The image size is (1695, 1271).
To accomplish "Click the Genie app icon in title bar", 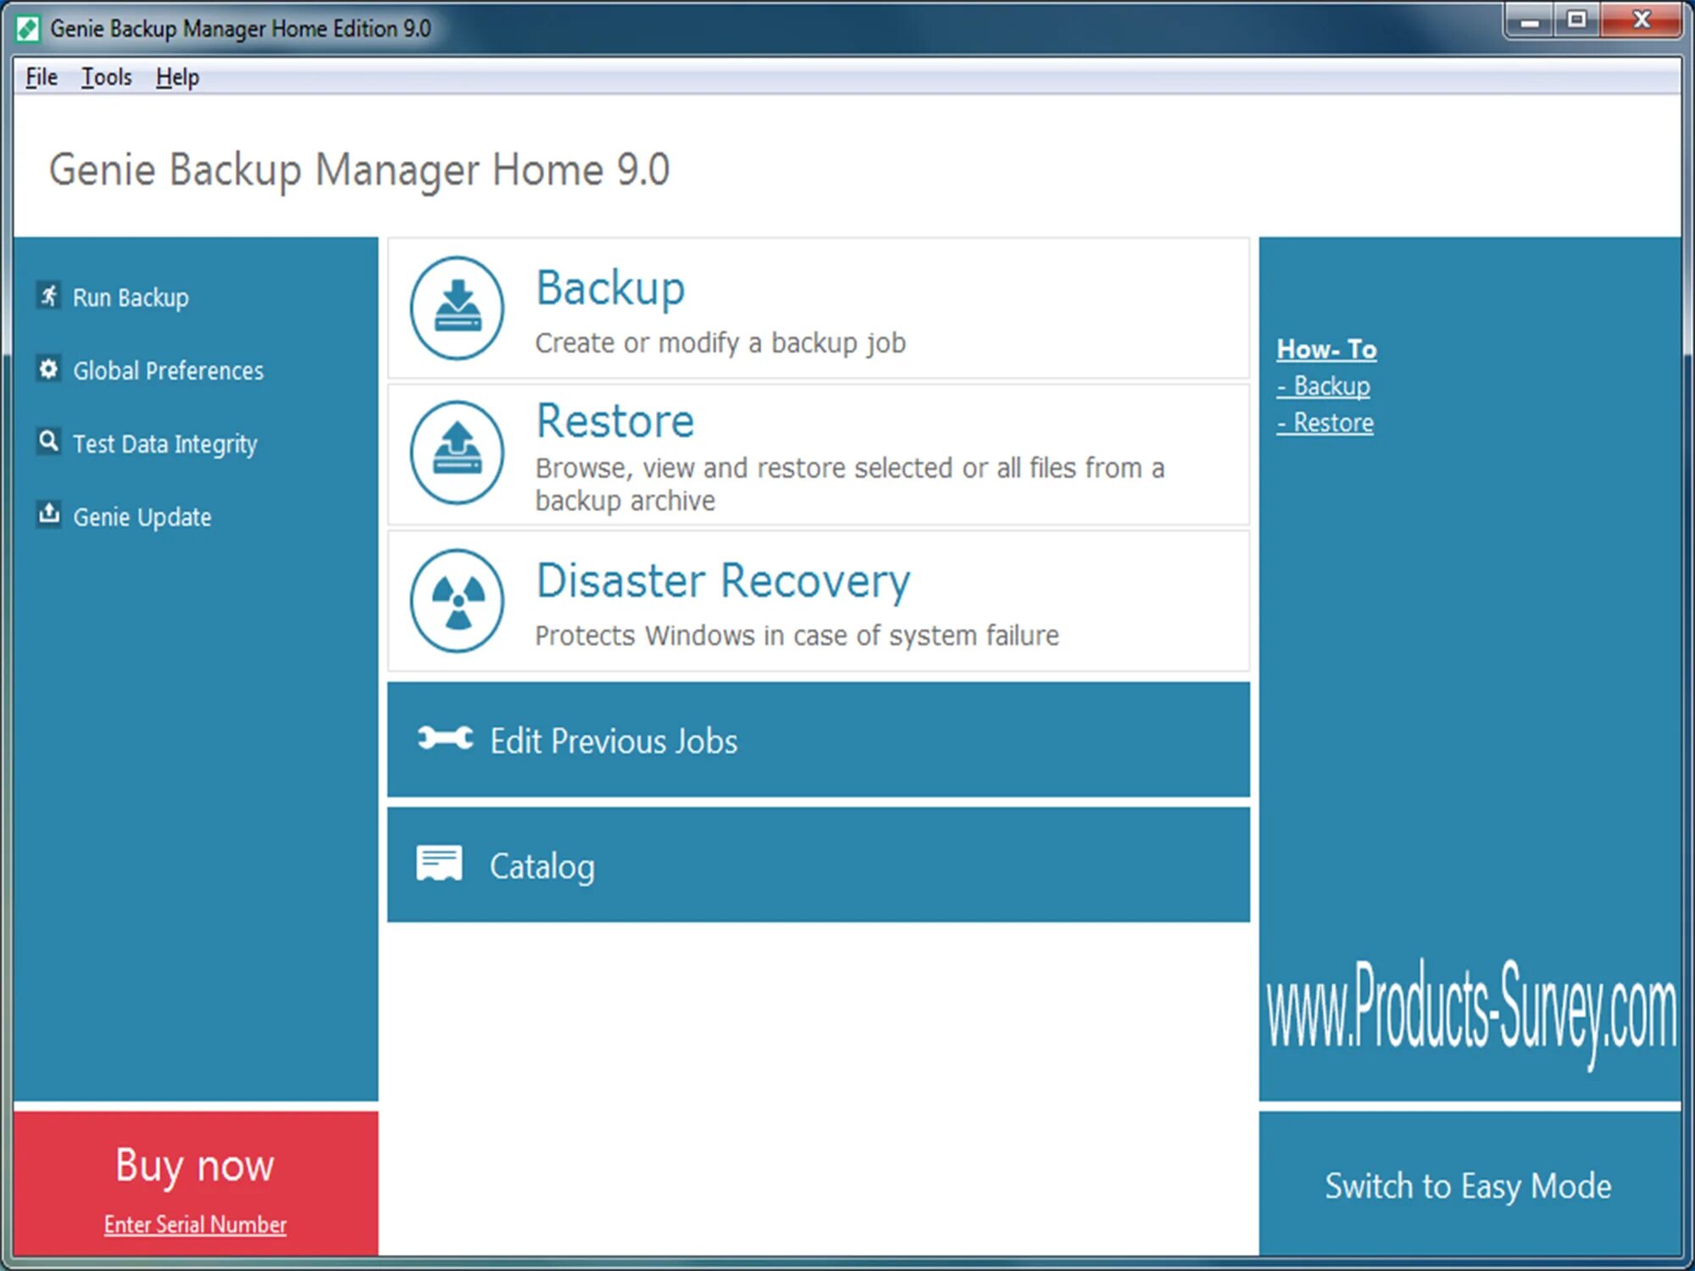I will [x=28, y=29].
